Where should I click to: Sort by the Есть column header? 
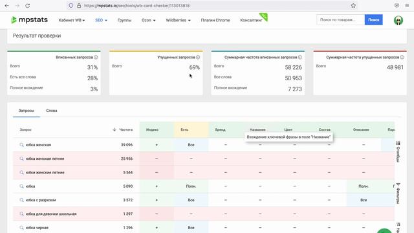(x=184, y=129)
